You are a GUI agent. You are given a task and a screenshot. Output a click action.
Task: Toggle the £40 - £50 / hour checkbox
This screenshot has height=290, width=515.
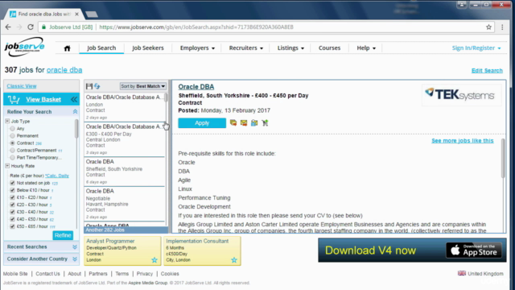click(13, 219)
